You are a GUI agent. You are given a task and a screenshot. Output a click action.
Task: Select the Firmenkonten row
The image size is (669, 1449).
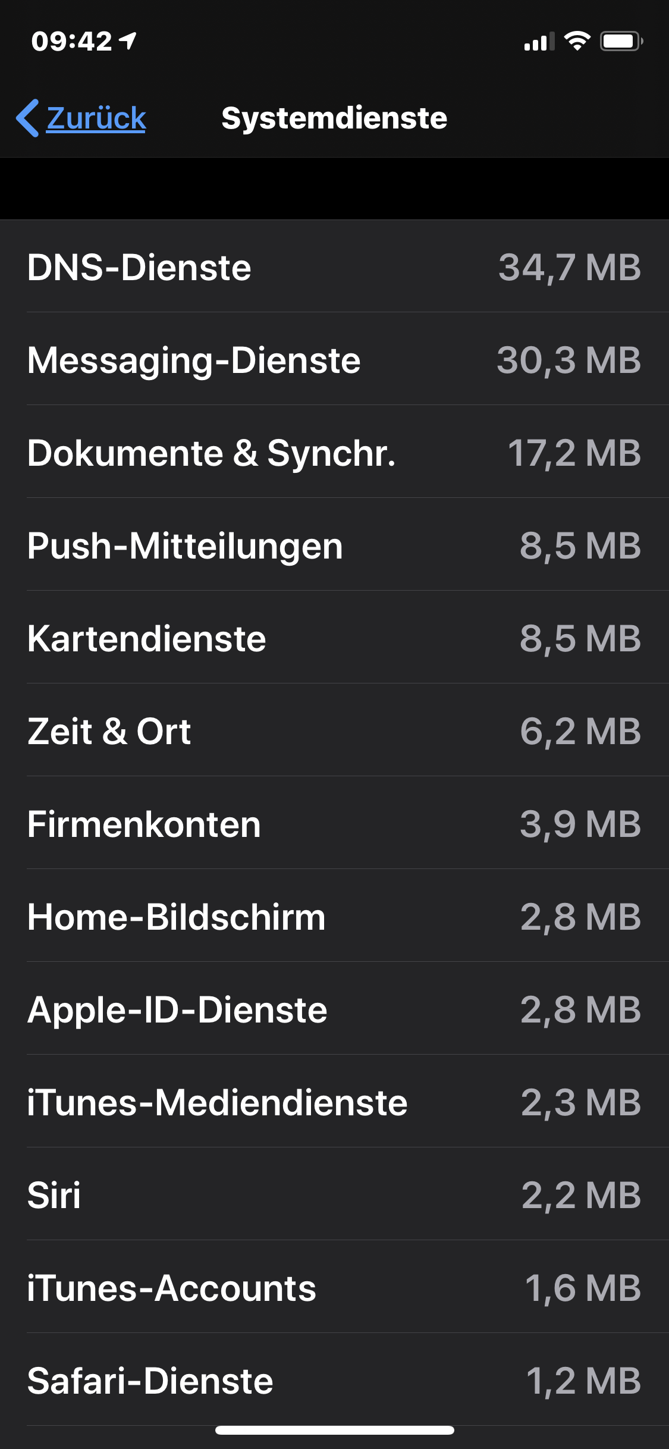(x=334, y=824)
